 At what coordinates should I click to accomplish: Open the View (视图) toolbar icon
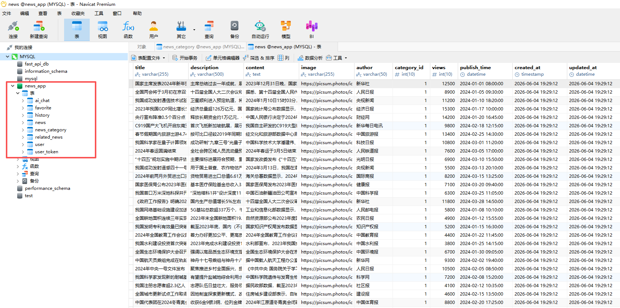tap(103, 30)
